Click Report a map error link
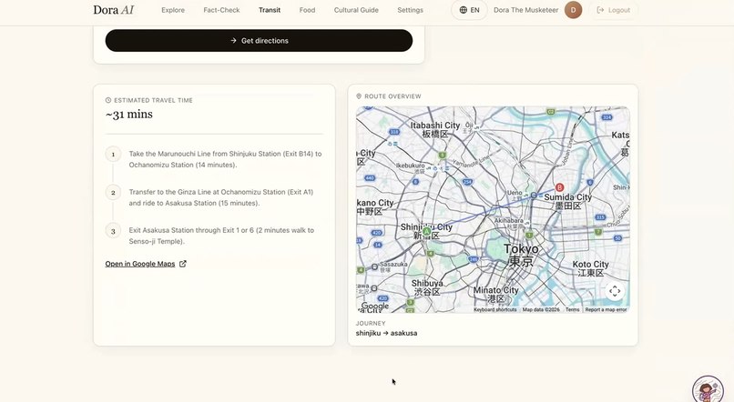Image resolution: width=734 pixels, height=402 pixels. 606,309
